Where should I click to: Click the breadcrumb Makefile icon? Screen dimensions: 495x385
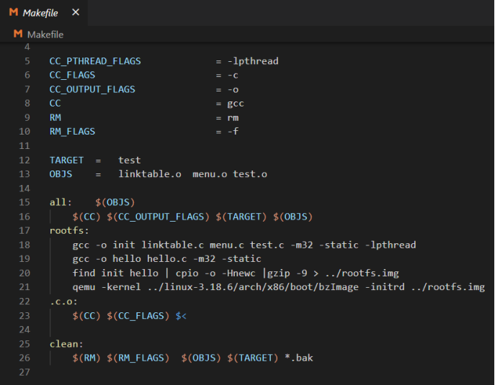pyautogui.click(x=19, y=34)
